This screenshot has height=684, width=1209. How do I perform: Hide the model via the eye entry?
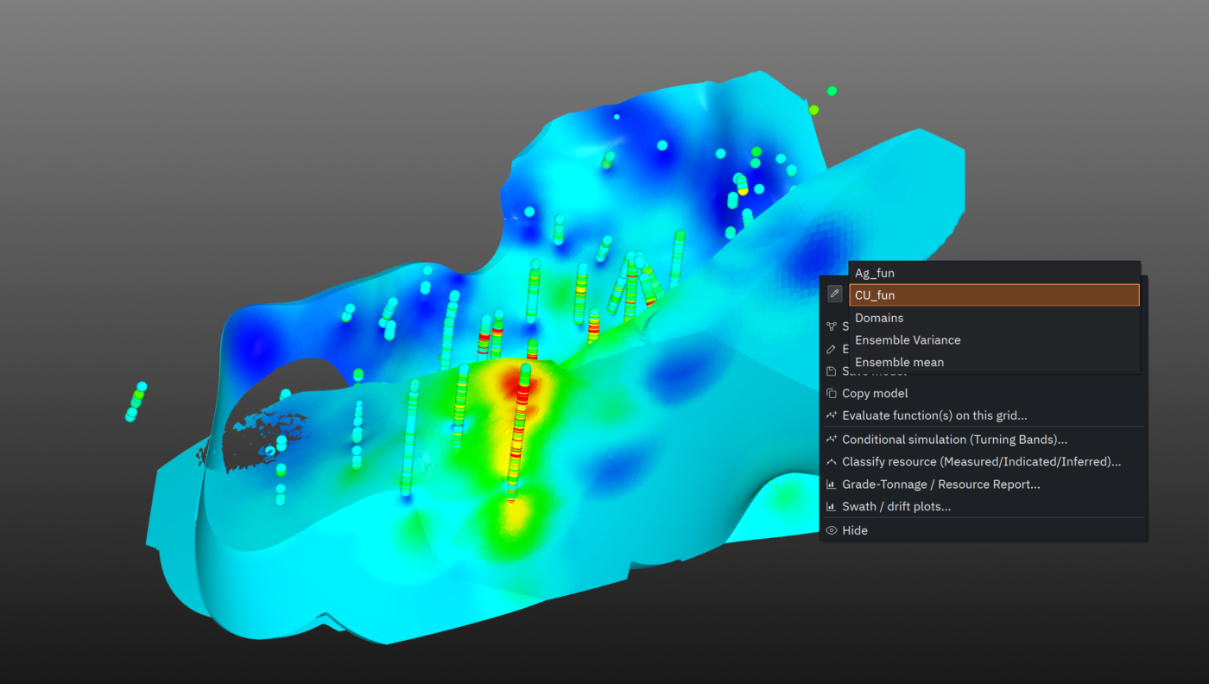pyautogui.click(x=982, y=530)
